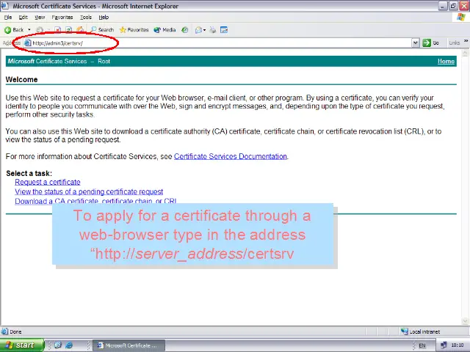This screenshot has height=352, width=470.
Task: Open the View menu
Action: point(40,18)
